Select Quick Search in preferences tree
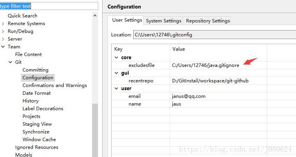The image size is (296, 157). coord(23,16)
